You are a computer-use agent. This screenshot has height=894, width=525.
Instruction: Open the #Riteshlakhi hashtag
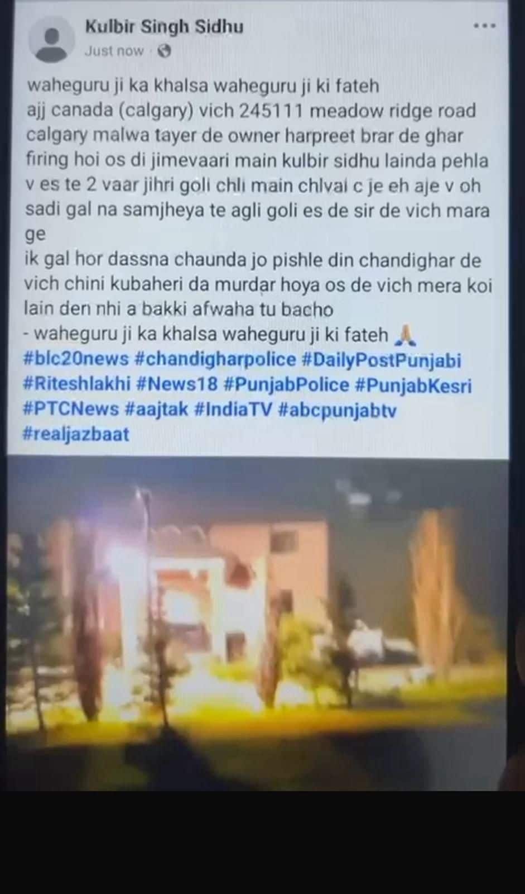point(77,385)
